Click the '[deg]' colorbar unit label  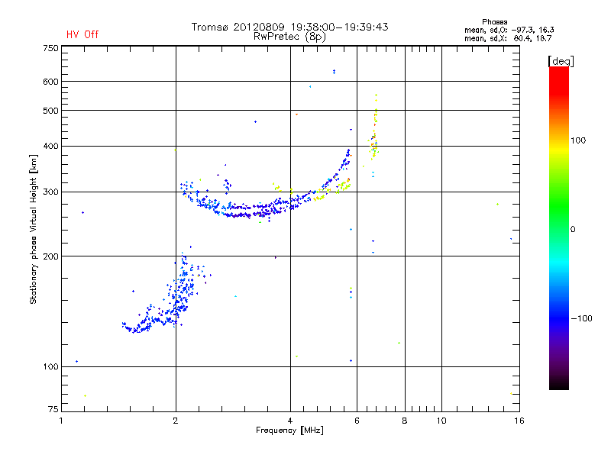tap(561, 61)
